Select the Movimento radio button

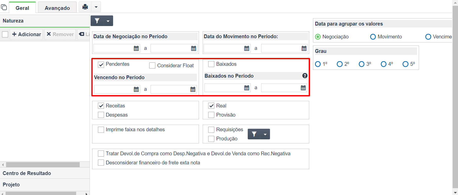pyautogui.click(x=373, y=37)
